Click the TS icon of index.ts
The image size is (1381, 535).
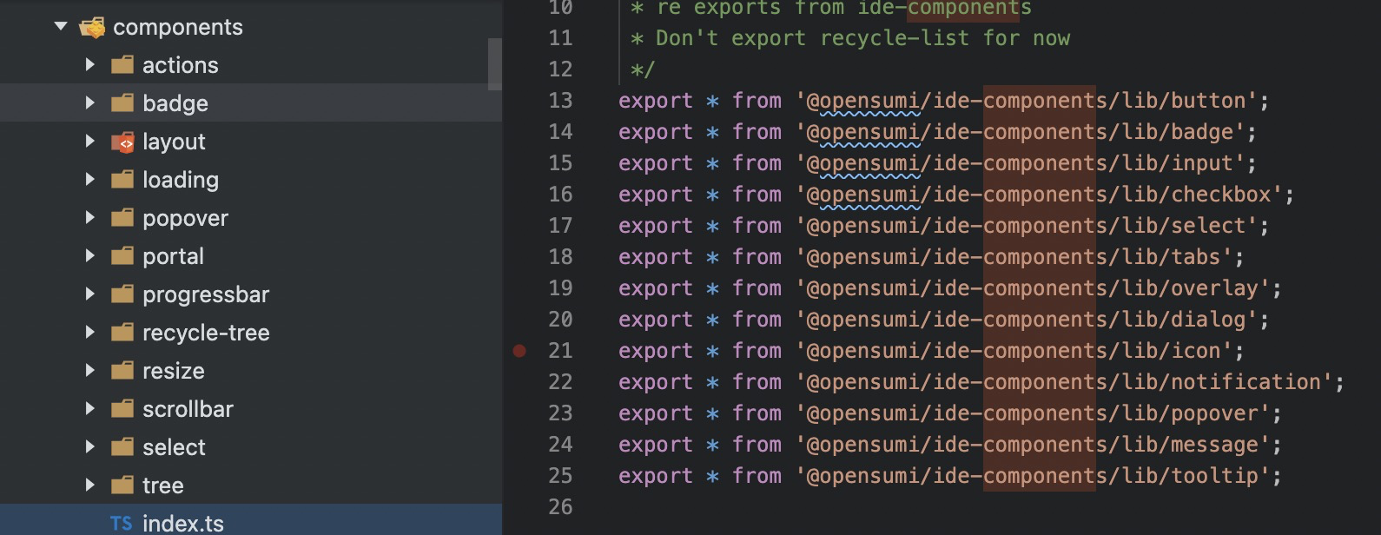tap(122, 524)
